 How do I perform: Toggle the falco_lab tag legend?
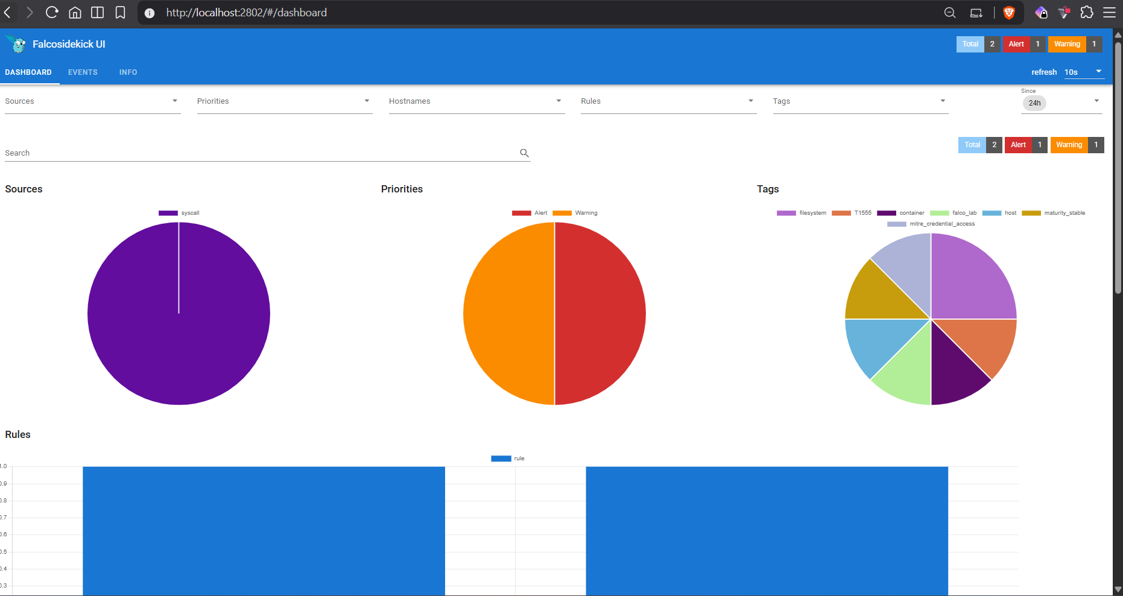coord(954,213)
